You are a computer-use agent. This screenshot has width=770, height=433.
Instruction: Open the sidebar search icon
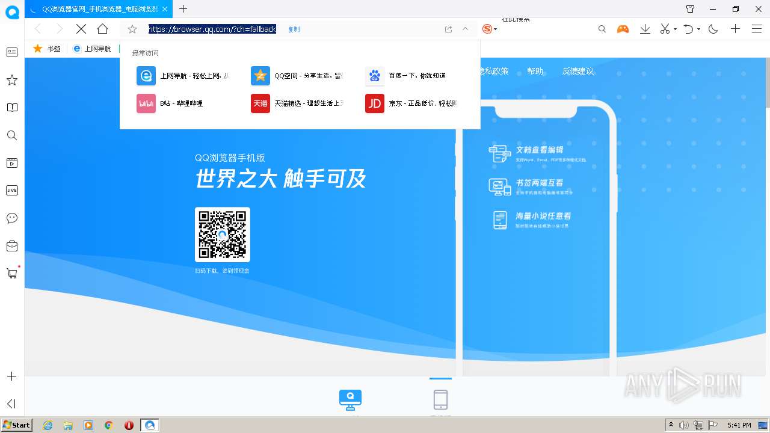[x=11, y=135]
